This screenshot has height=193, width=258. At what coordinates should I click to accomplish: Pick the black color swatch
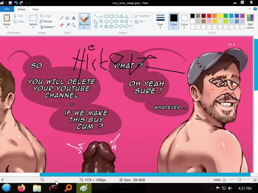[x=192, y=16]
